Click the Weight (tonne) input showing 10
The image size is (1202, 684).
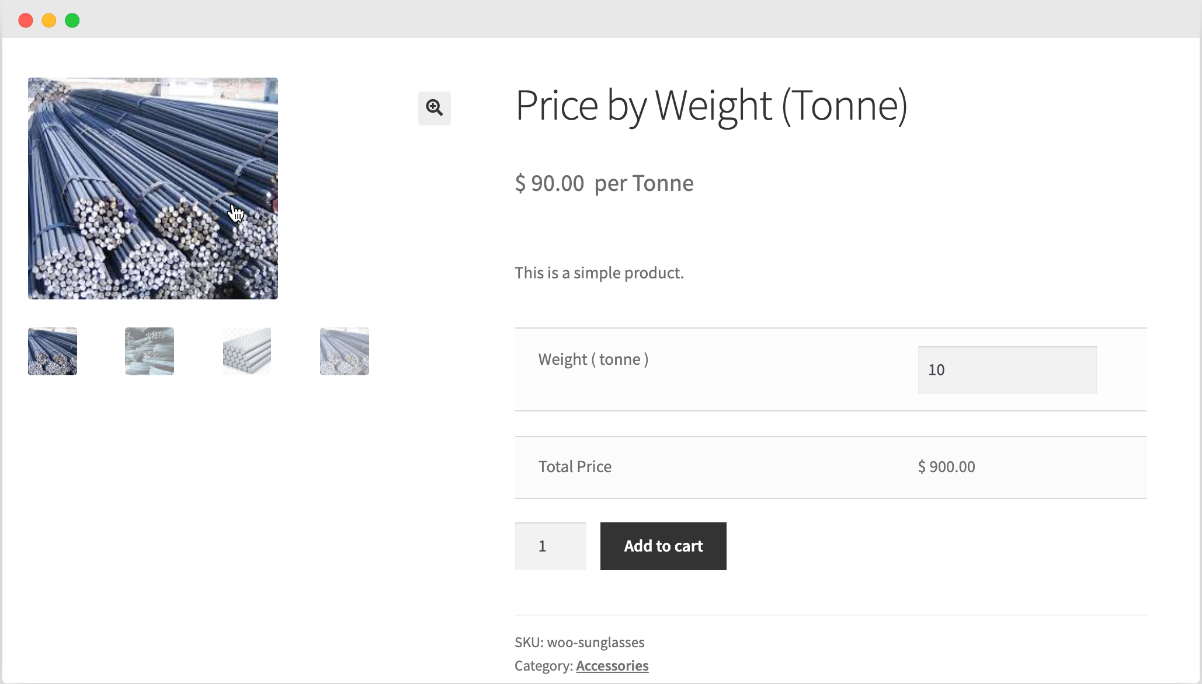coord(1006,369)
